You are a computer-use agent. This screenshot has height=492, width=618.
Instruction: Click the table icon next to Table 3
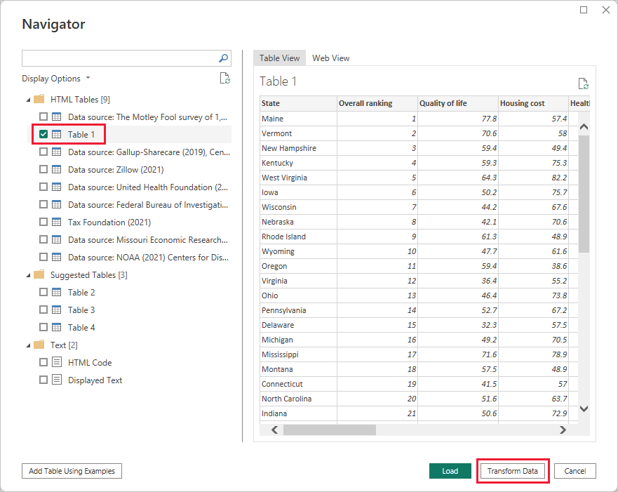[56, 310]
